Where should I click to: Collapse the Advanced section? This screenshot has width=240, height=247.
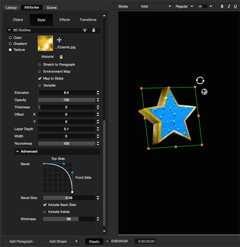tap(18, 151)
